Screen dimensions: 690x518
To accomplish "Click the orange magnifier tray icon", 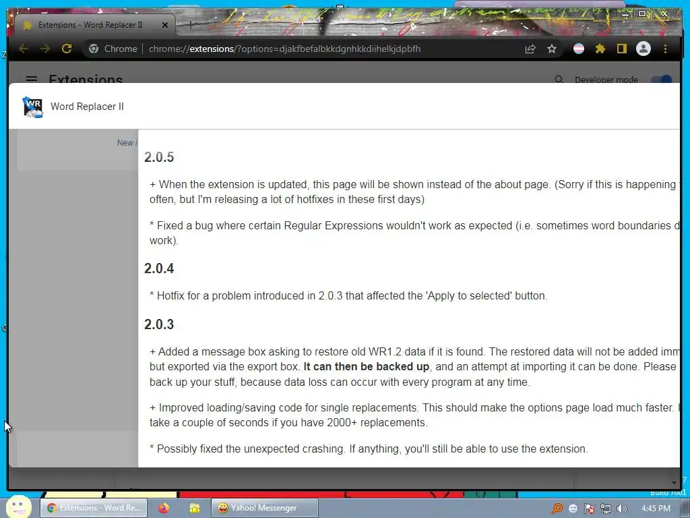I will (557, 509).
